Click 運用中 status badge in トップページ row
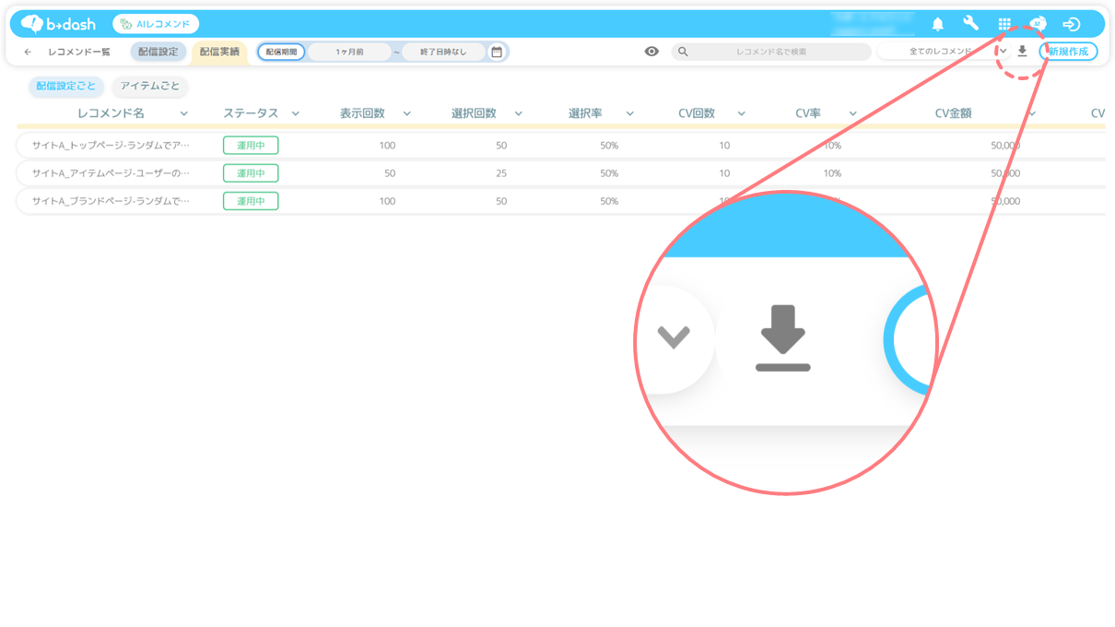Image resolution: width=1115 pixels, height=627 pixels. click(251, 146)
